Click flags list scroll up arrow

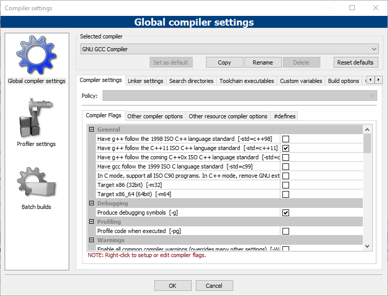tap(367, 130)
